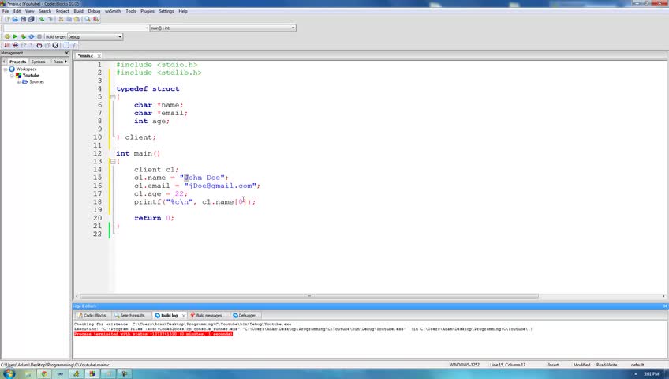Click the Cut scissors icon

[61, 19]
